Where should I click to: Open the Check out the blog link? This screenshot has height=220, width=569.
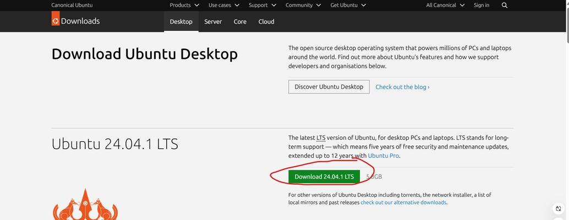[x=402, y=87]
